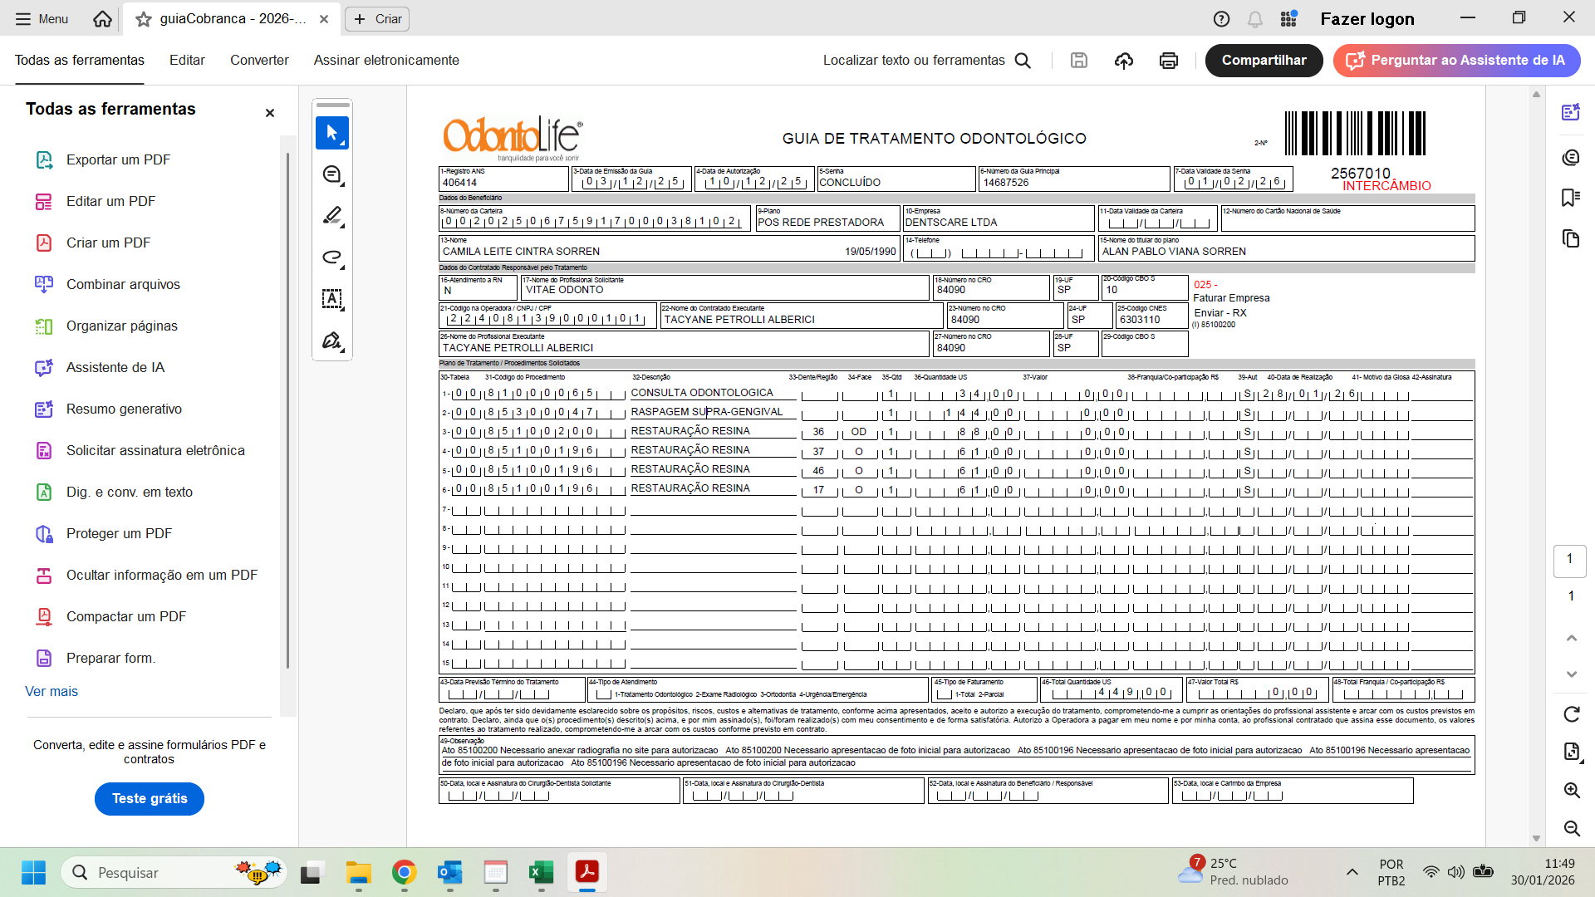Choose the freehand draw loop tool
Image resolution: width=1595 pixels, height=897 pixels.
[332, 257]
